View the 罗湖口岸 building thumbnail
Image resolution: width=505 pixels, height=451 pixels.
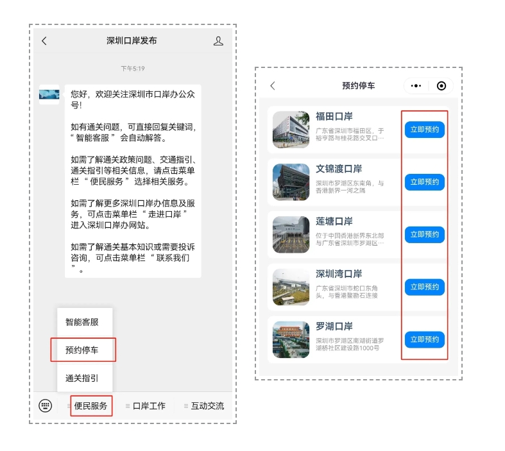(291, 339)
